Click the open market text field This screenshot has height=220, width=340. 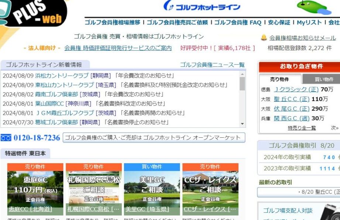[154, 138]
